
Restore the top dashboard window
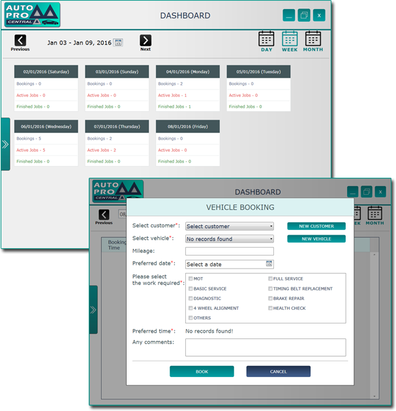pyautogui.click(x=304, y=16)
